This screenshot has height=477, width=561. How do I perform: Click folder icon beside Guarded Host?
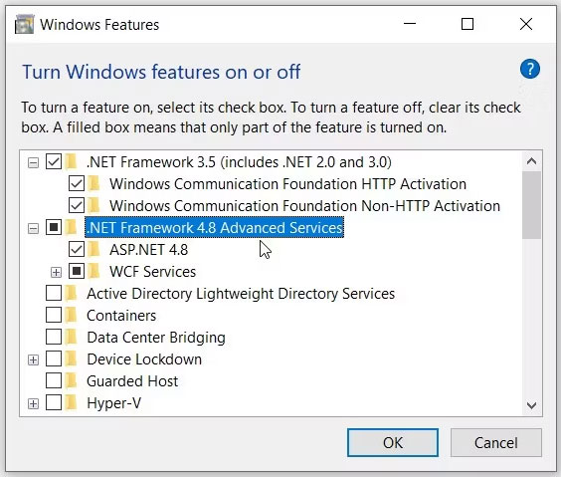point(72,380)
